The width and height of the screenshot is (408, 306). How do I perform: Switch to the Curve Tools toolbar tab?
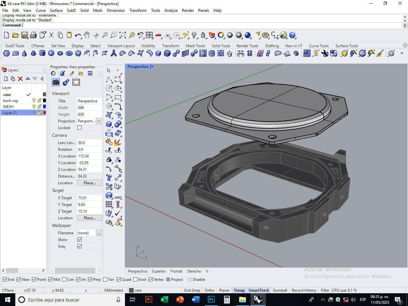(319, 46)
